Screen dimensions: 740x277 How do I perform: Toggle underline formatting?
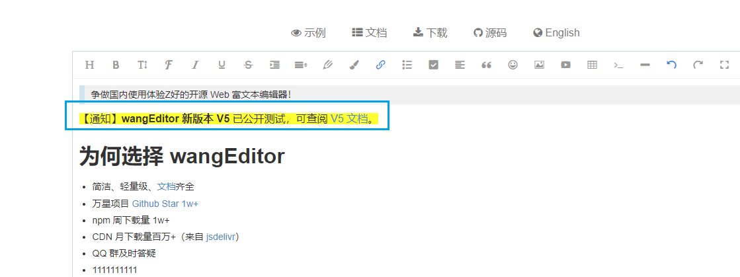coord(222,65)
